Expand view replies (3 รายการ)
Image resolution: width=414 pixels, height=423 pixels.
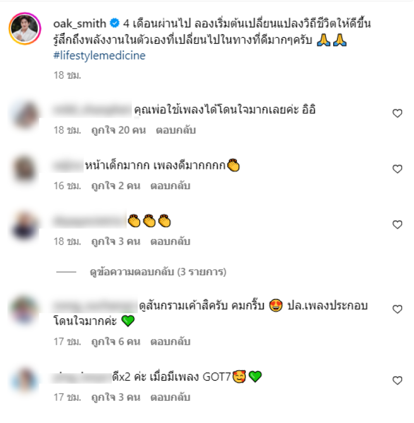[158, 272]
